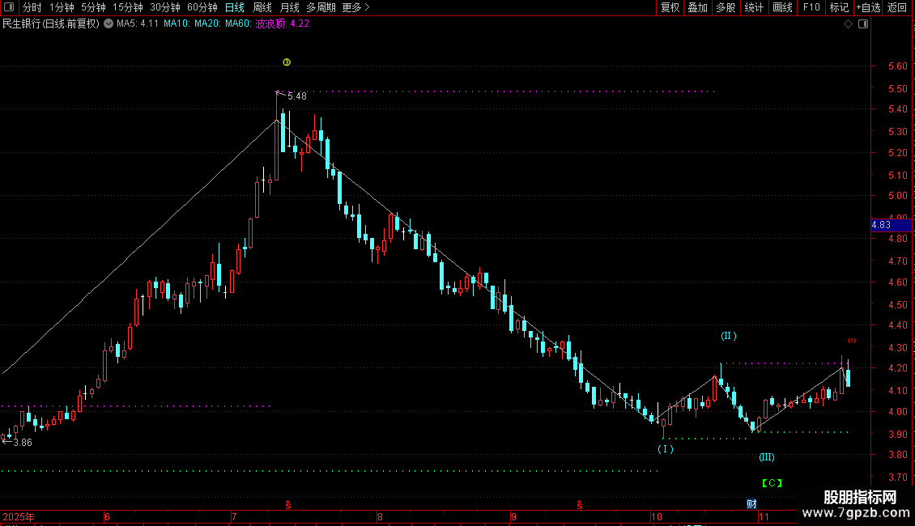This screenshot has width=915, height=526.
Task: Add stock via +自选 button
Action: click(x=868, y=7)
